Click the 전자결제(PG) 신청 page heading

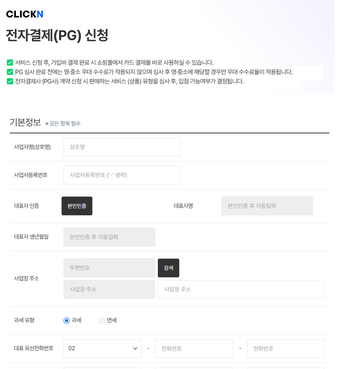(x=57, y=36)
